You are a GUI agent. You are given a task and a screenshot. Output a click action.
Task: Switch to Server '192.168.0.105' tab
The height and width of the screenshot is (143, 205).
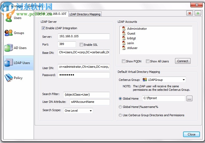click(52, 14)
